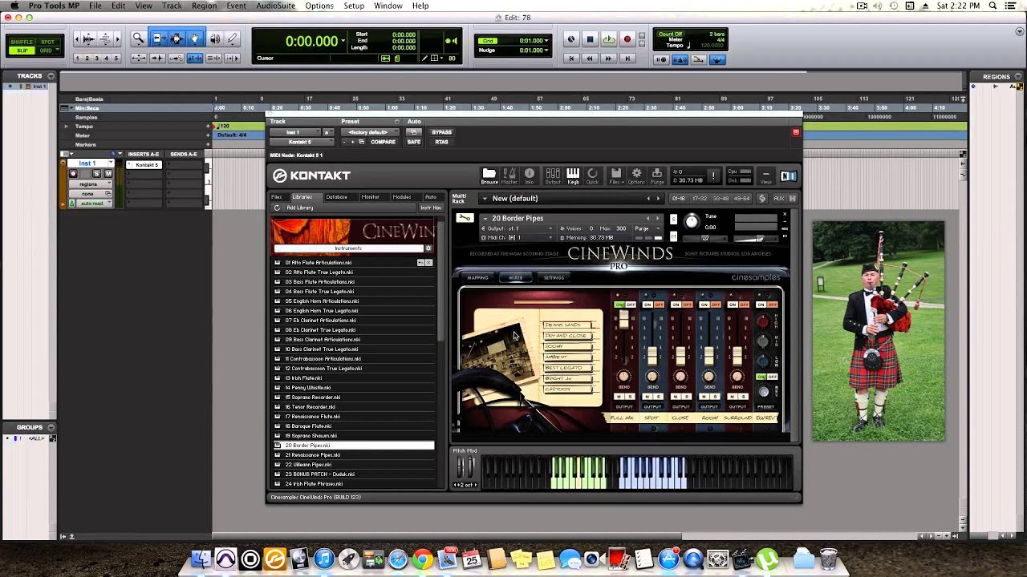Click the Kontakt panic exclamation button
The width and height of the screenshot is (1027, 577).
point(712,176)
